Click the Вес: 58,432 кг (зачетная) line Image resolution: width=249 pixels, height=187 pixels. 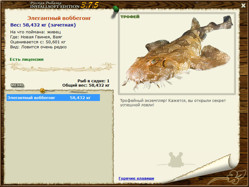pyautogui.click(x=43, y=25)
